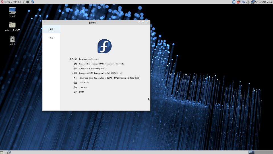This screenshot has width=273, height=154.
Task: Click the date and time clock
Action: coord(264,2)
